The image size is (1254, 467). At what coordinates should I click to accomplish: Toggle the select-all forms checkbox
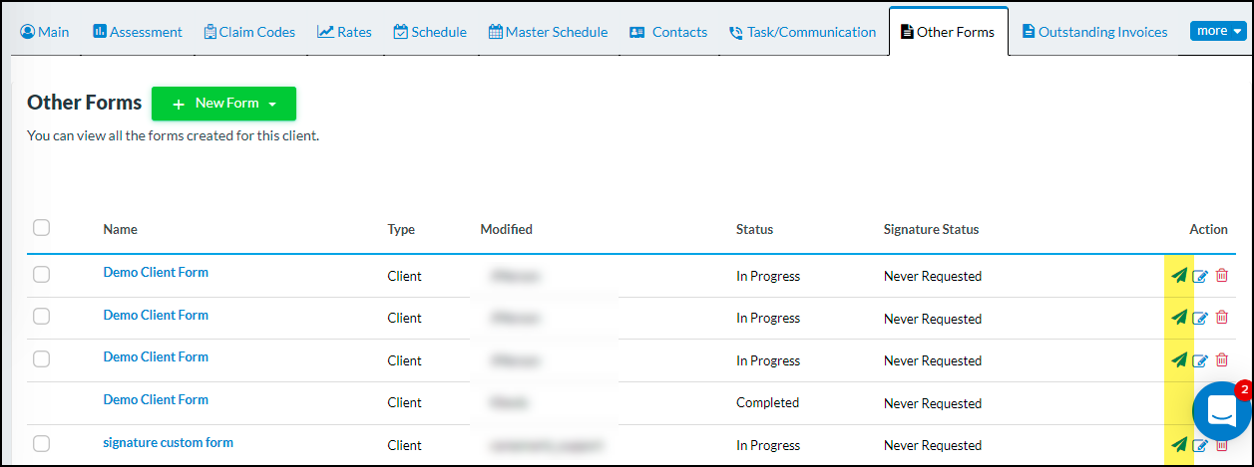[41, 228]
